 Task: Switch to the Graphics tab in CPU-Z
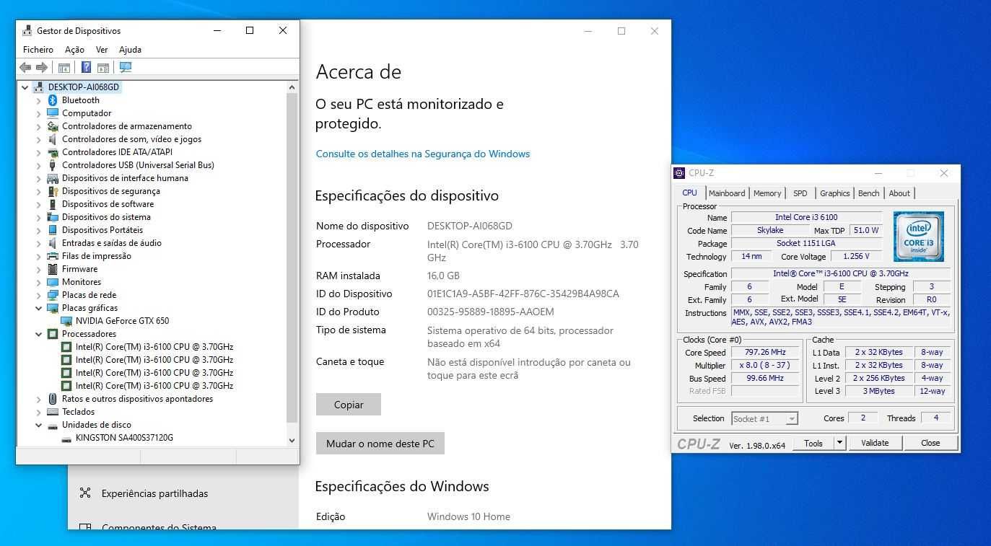click(834, 193)
